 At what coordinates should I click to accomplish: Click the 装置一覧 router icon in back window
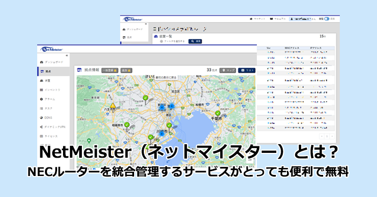pos(156,36)
